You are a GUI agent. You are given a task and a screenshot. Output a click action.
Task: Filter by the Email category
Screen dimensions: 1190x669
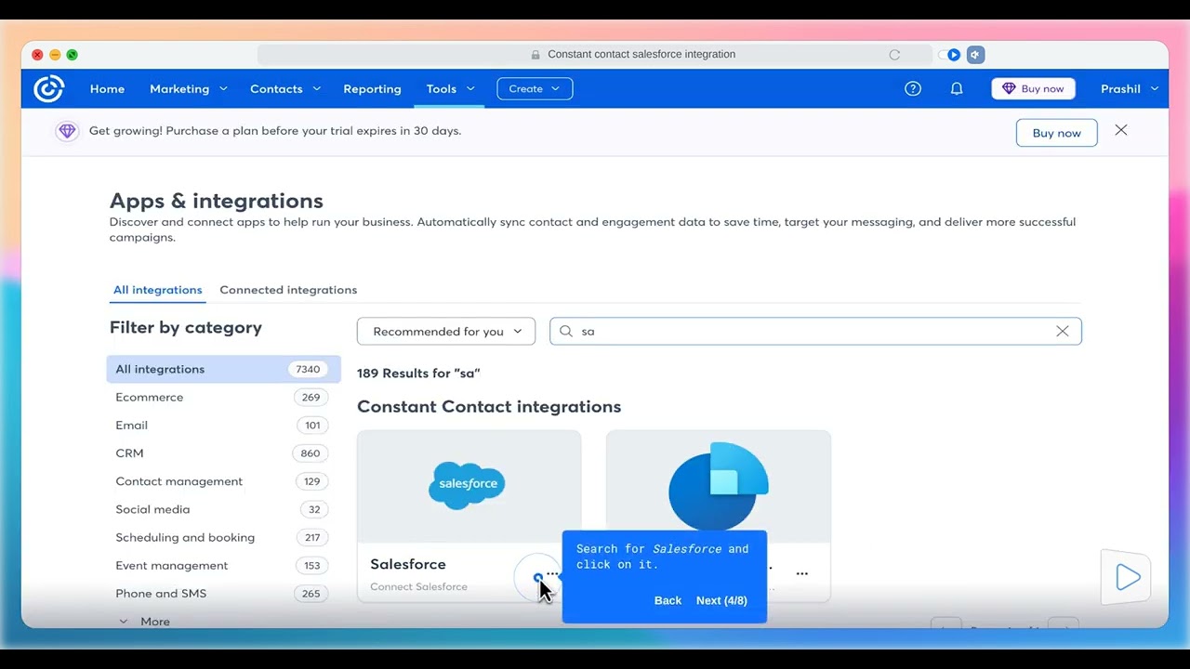223,426
